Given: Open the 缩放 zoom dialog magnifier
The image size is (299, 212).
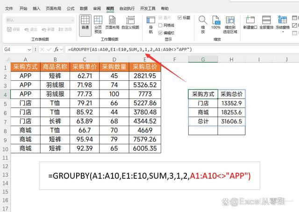Looking at the screenshot, I should point(203,25).
